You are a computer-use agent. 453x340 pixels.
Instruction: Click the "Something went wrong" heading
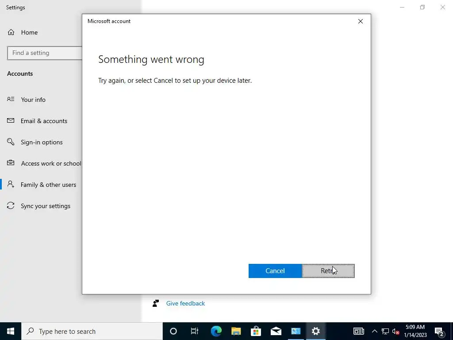coord(151,59)
